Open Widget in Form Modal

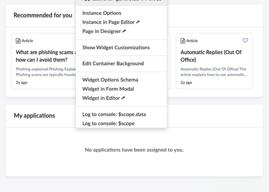point(108,89)
